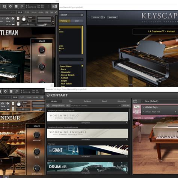Viewport: 178px width, 178px height.
Task: Click the next-instrument arrow in Grandeur rack header
Action: coord(9,97)
